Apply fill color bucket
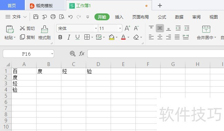This screenshot has width=224, height=131. [111, 37]
